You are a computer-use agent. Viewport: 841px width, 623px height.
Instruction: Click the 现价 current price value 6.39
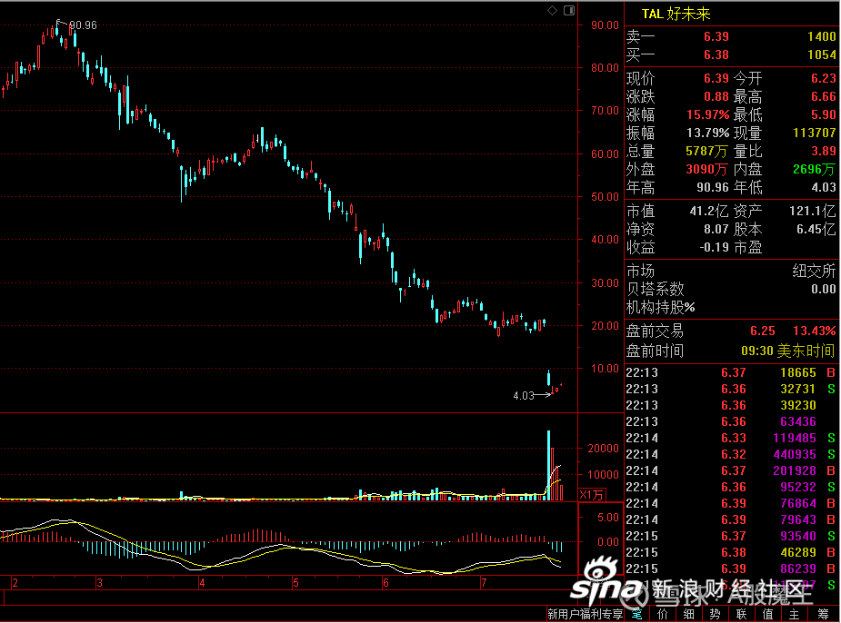(716, 78)
